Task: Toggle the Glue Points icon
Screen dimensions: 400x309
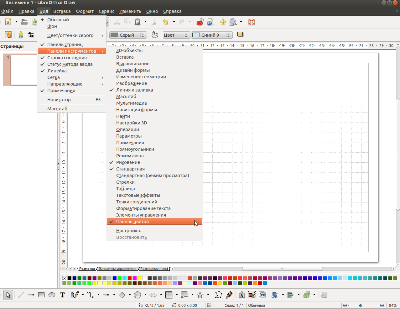Action: [x=229, y=295]
